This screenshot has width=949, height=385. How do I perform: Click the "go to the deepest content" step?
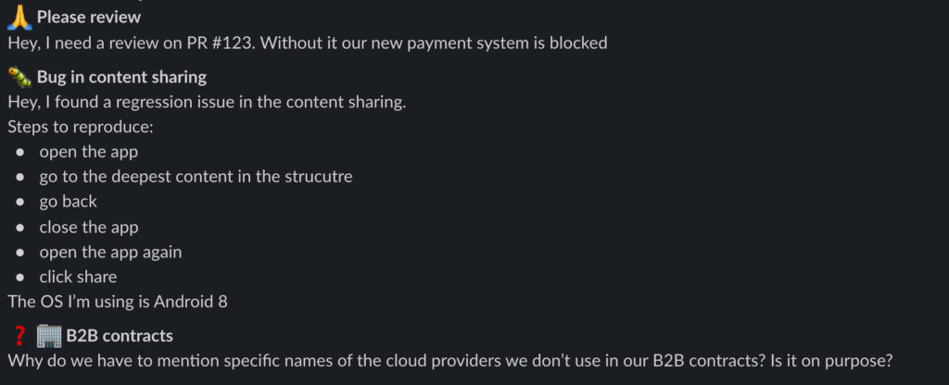(x=196, y=177)
